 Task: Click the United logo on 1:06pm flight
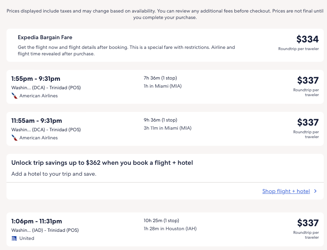tap(15, 238)
